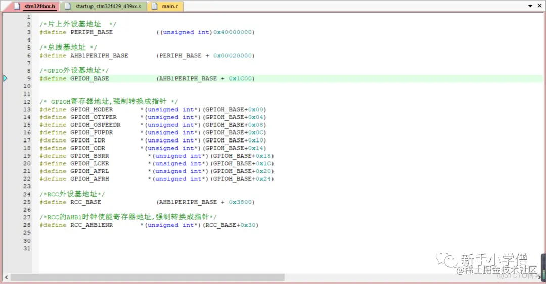The height and width of the screenshot is (284, 546).
Task: Click the offset 0x3800 on line 25
Action: click(x=240, y=202)
